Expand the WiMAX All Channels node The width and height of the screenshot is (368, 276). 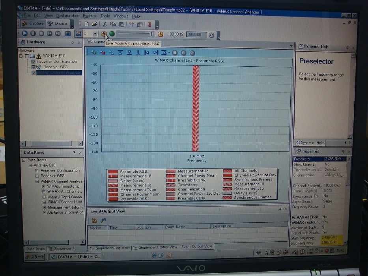[44, 192]
